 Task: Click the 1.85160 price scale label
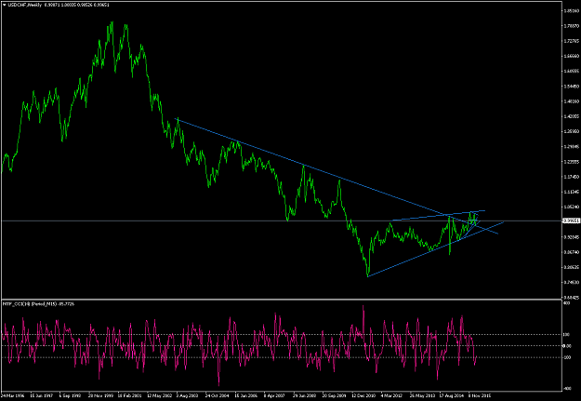[x=570, y=11]
